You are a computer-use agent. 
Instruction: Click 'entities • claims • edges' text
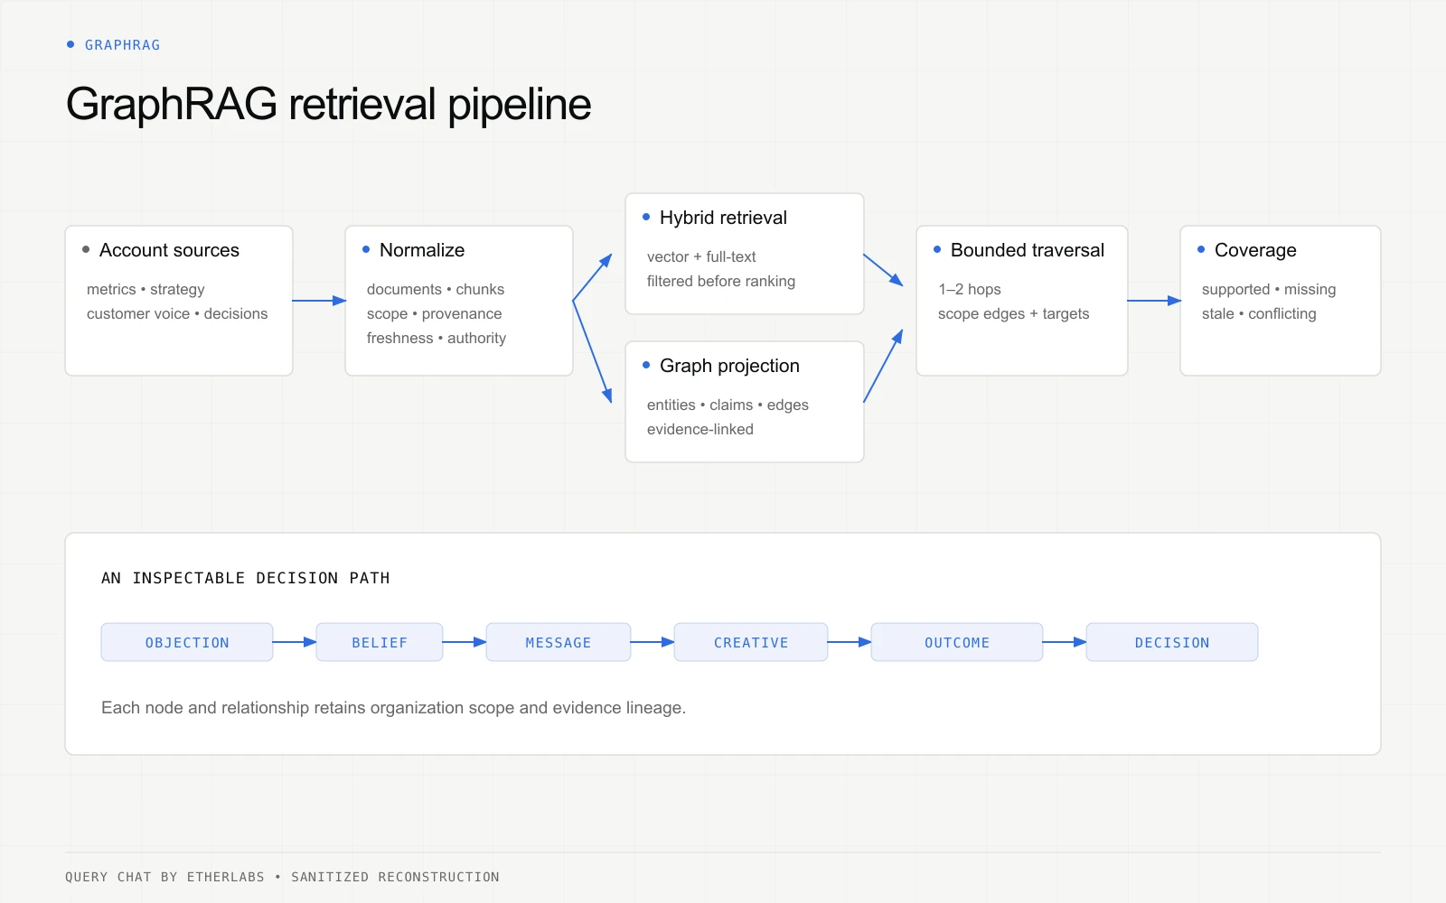point(728,405)
